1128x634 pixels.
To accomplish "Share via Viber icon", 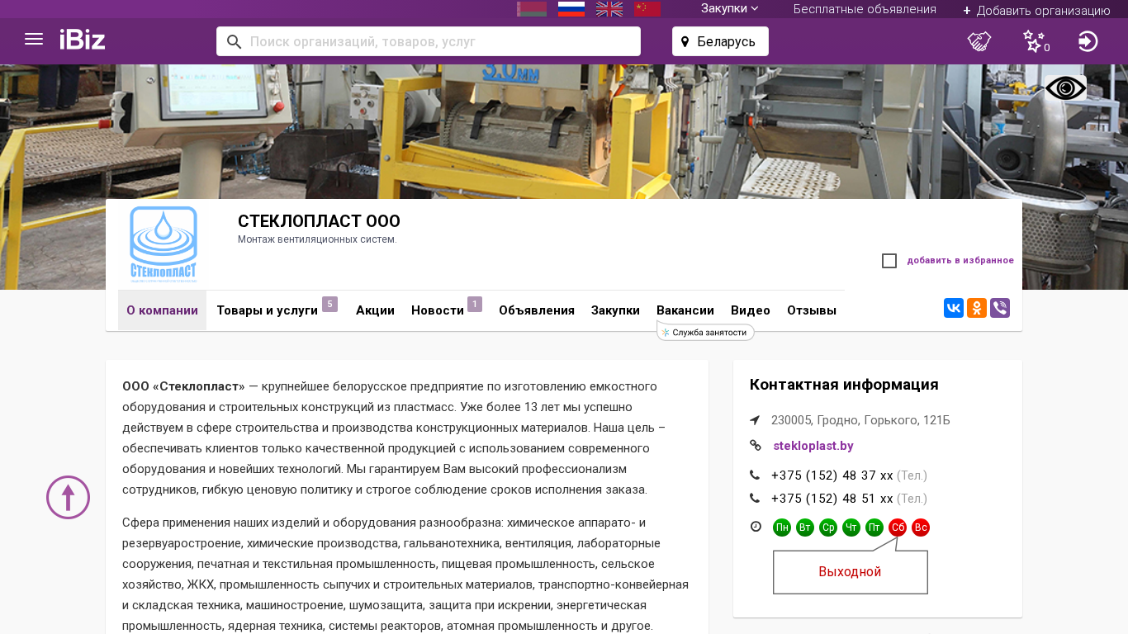I will (x=1000, y=308).
